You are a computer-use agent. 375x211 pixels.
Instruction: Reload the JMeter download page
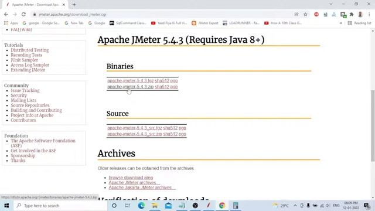tap(23, 14)
